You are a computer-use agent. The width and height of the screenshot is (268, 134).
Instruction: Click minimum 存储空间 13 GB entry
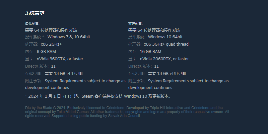point(54,73)
